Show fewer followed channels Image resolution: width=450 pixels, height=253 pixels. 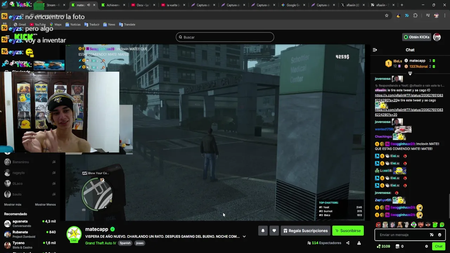(x=45, y=205)
